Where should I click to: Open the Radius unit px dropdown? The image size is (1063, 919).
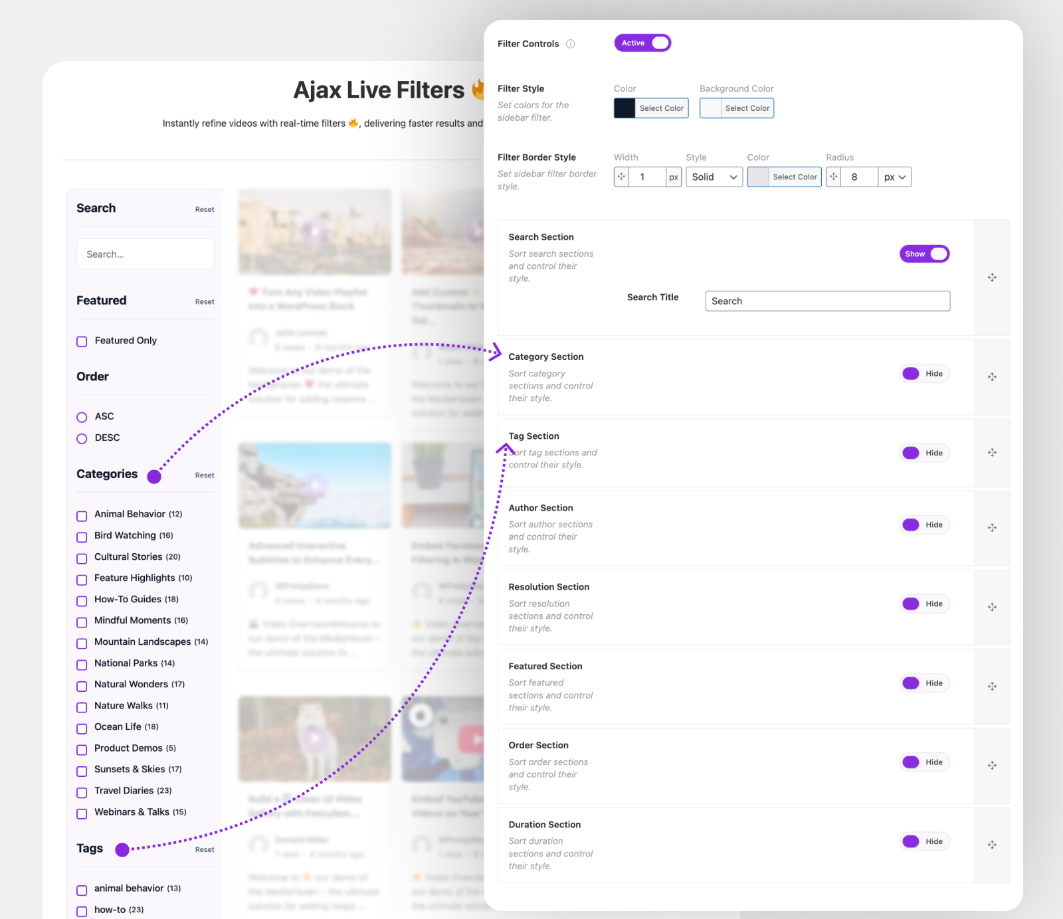[x=894, y=177]
